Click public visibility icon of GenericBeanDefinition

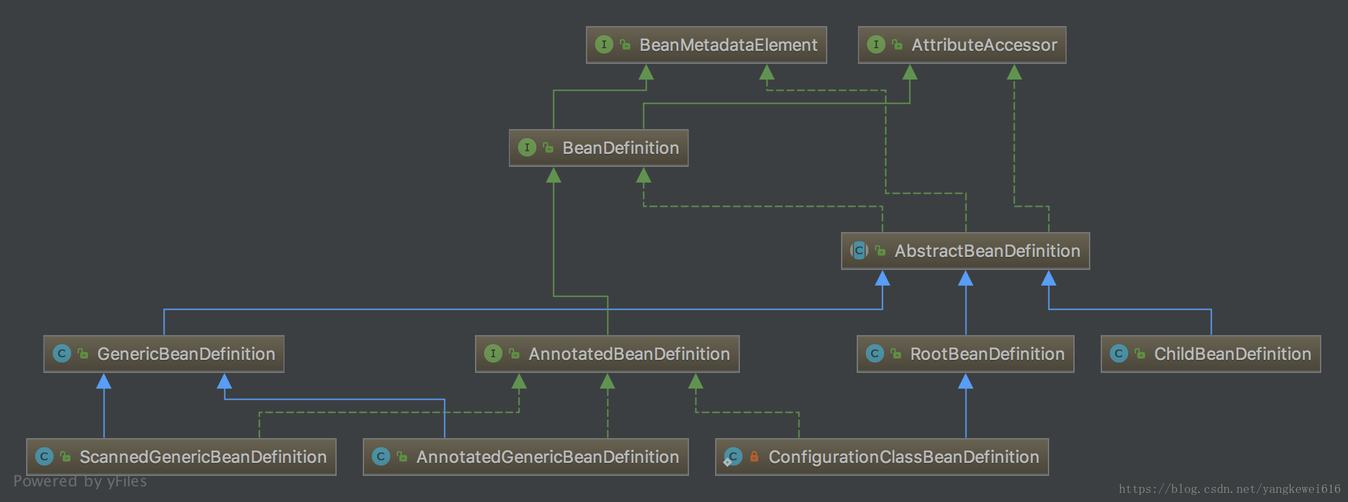pos(83,353)
